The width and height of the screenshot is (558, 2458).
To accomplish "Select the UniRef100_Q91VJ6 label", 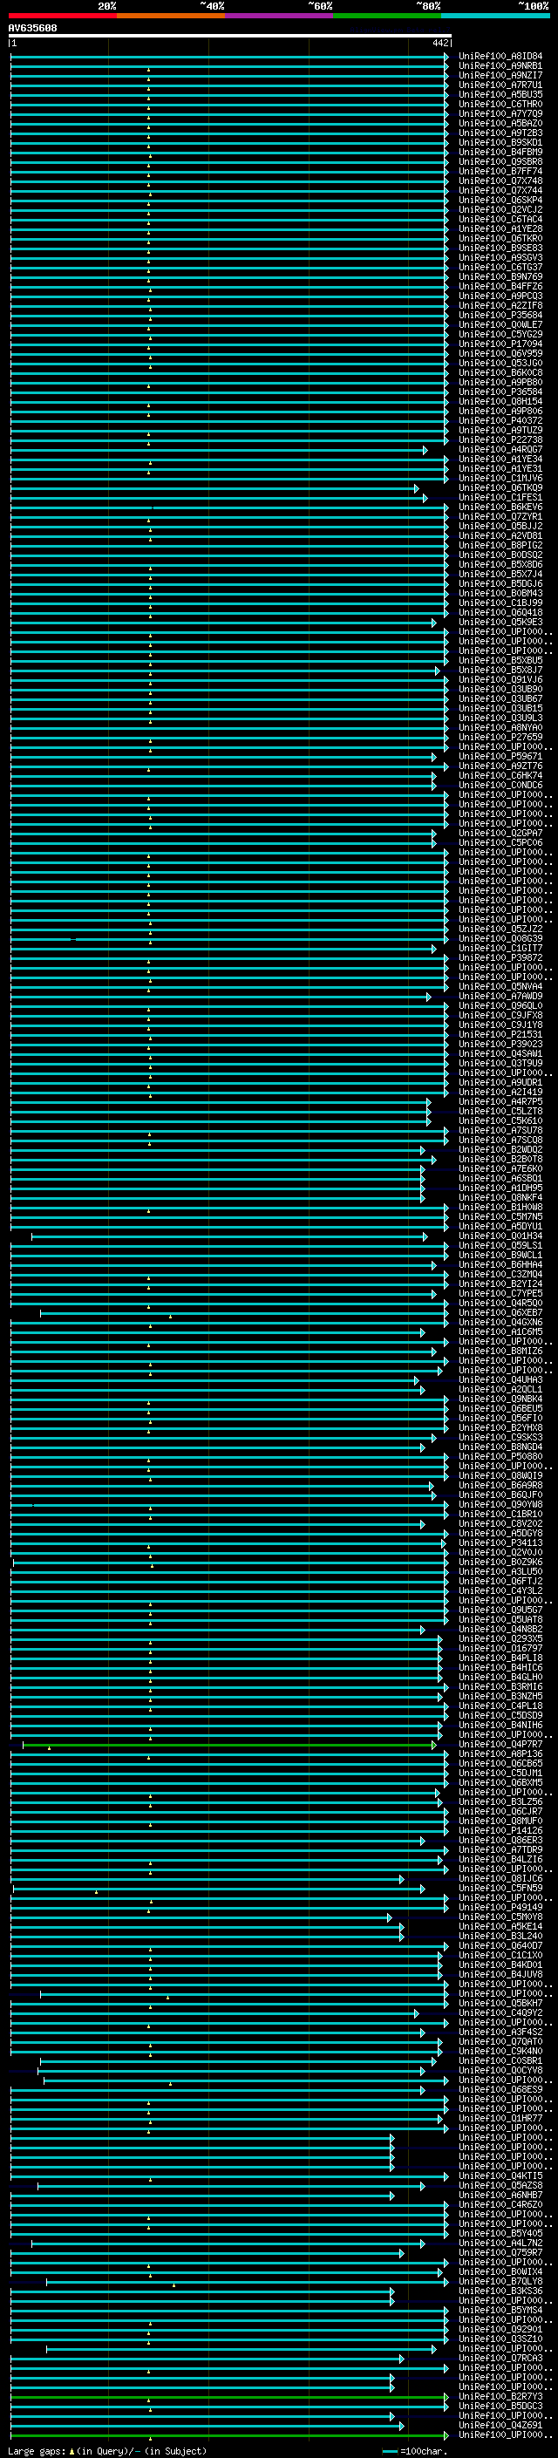I will 500,680.
